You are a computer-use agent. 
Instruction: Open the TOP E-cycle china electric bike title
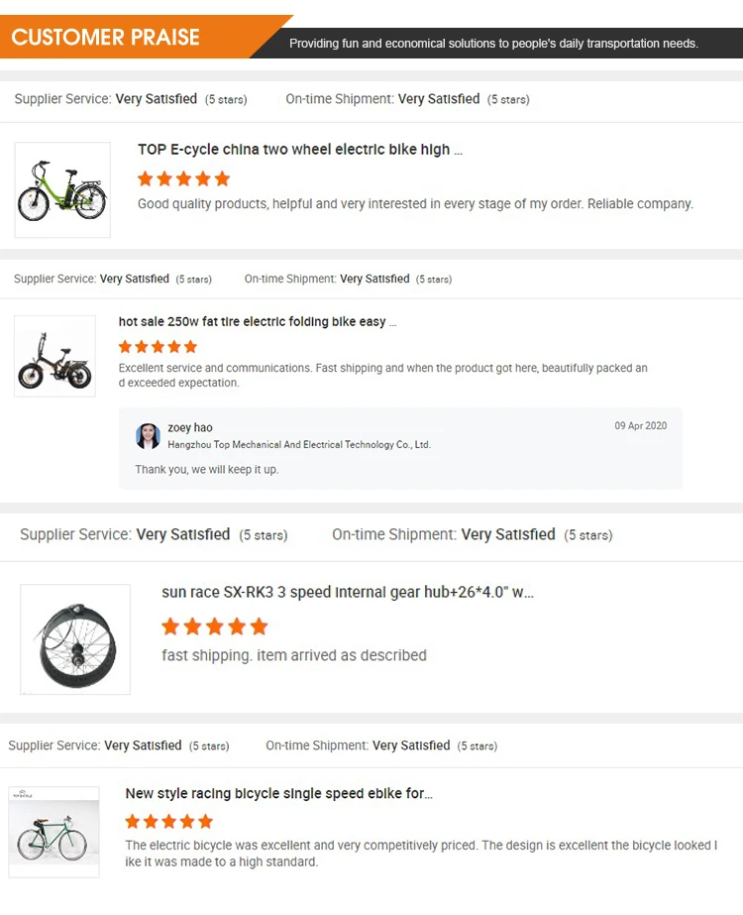click(300, 150)
